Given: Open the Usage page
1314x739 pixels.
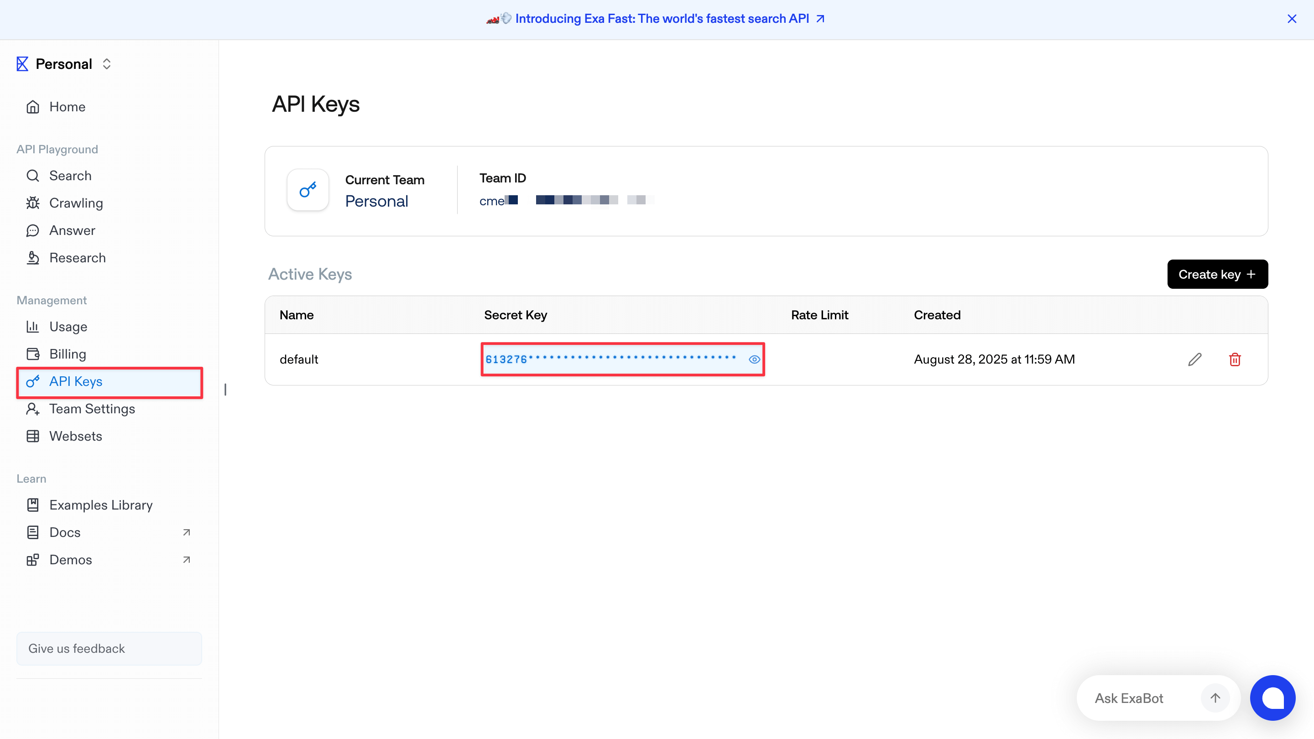Looking at the screenshot, I should [68, 327].
